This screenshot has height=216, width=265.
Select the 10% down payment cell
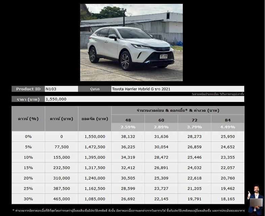coord(28,157)
